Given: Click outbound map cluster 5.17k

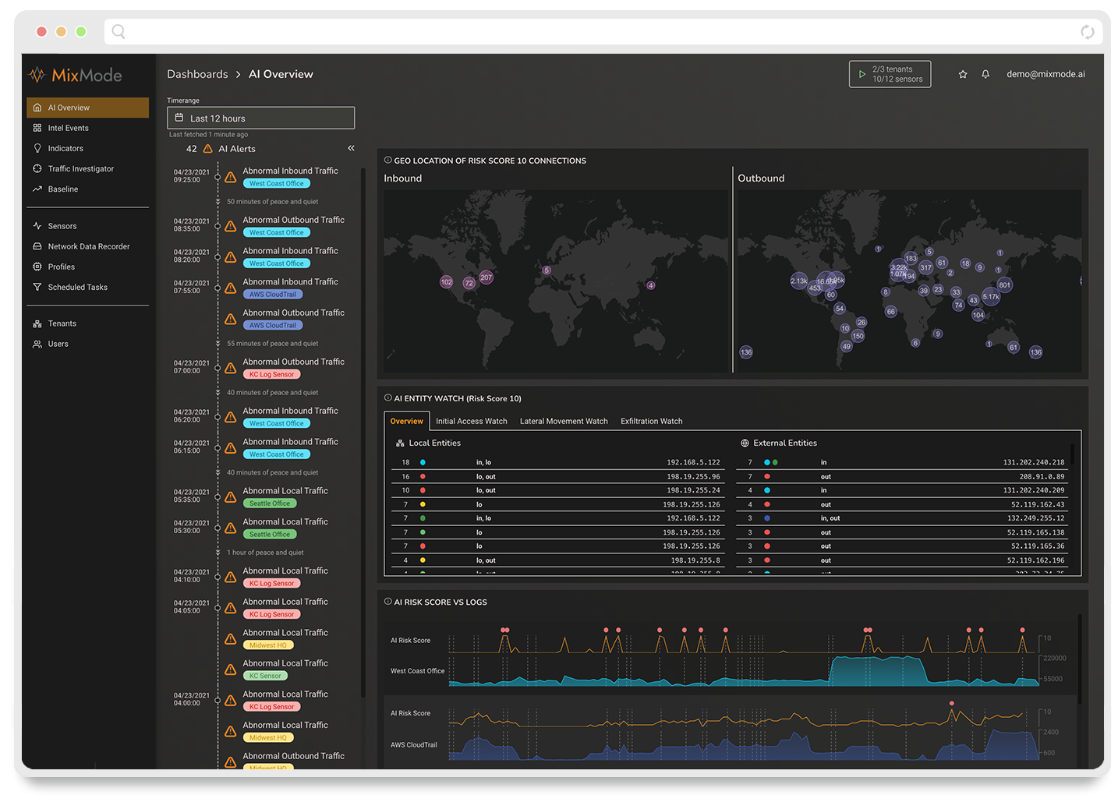Looking at the screenshot, I should point(991,297).
